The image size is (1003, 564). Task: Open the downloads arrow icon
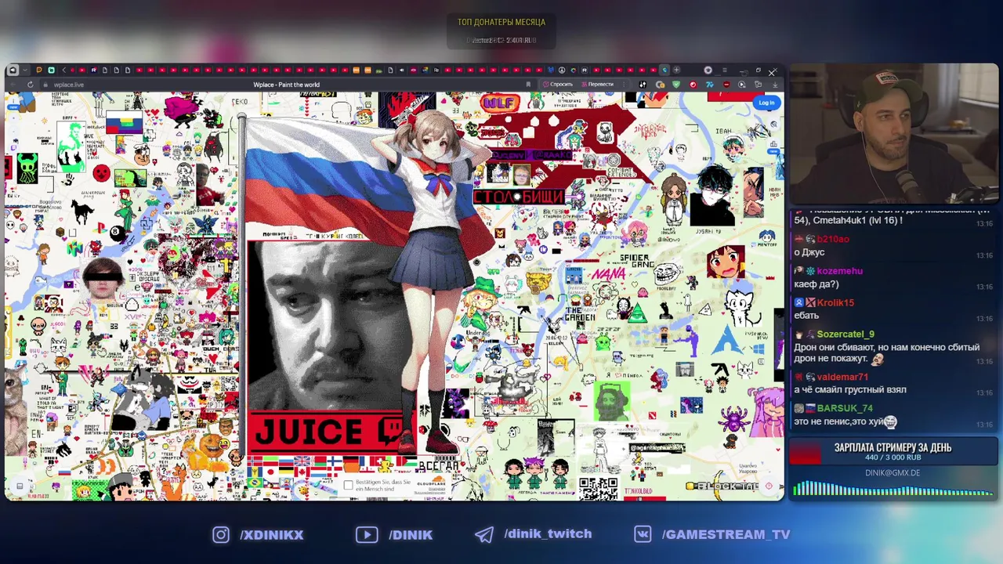point(775,84)
